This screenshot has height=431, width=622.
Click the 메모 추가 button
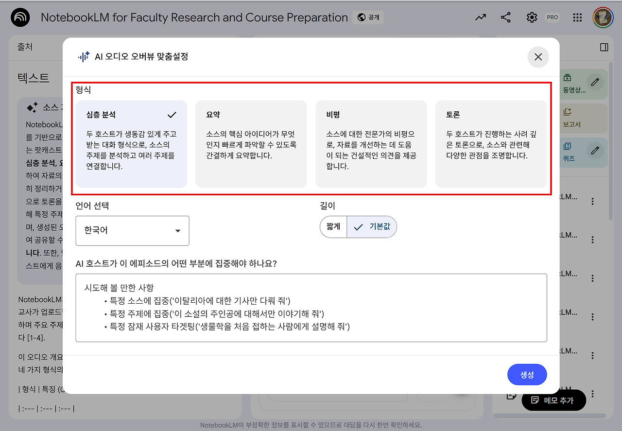pos(554,400)
